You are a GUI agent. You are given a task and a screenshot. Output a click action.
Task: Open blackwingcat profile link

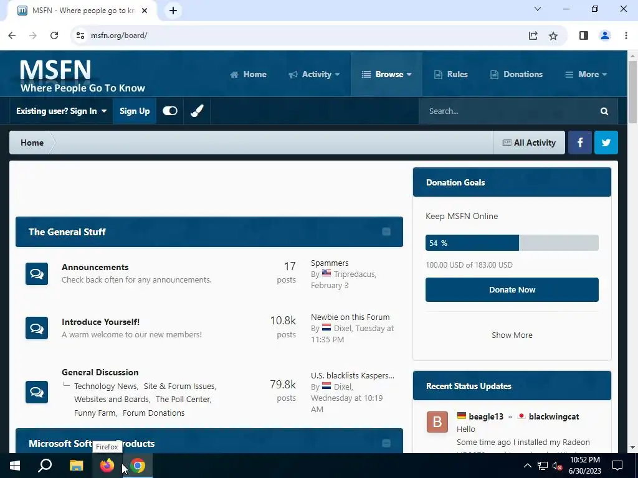[x=554, y=416]
